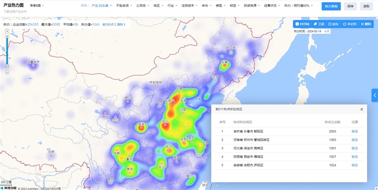Click the map zoom-out minus button

7,72
